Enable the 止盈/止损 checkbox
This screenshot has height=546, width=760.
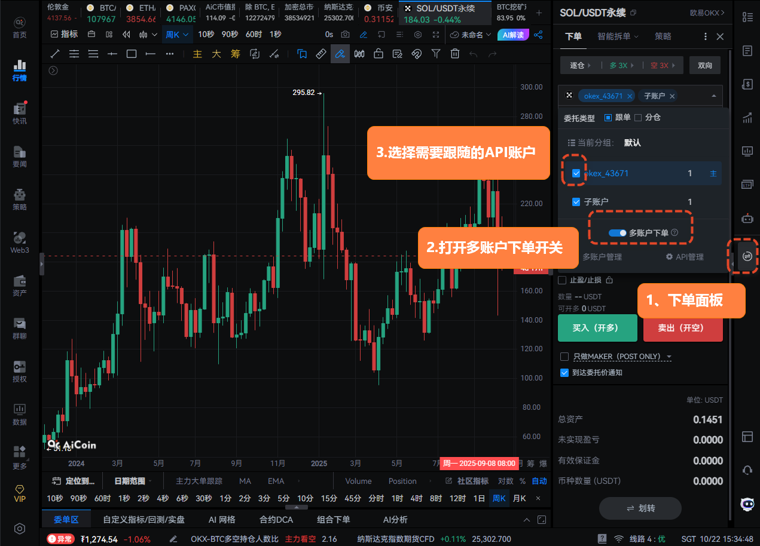(x=562, y=280)
